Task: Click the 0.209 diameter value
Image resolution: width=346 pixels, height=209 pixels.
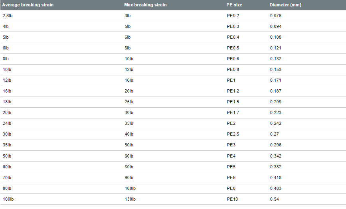Action: pos(276,102)
